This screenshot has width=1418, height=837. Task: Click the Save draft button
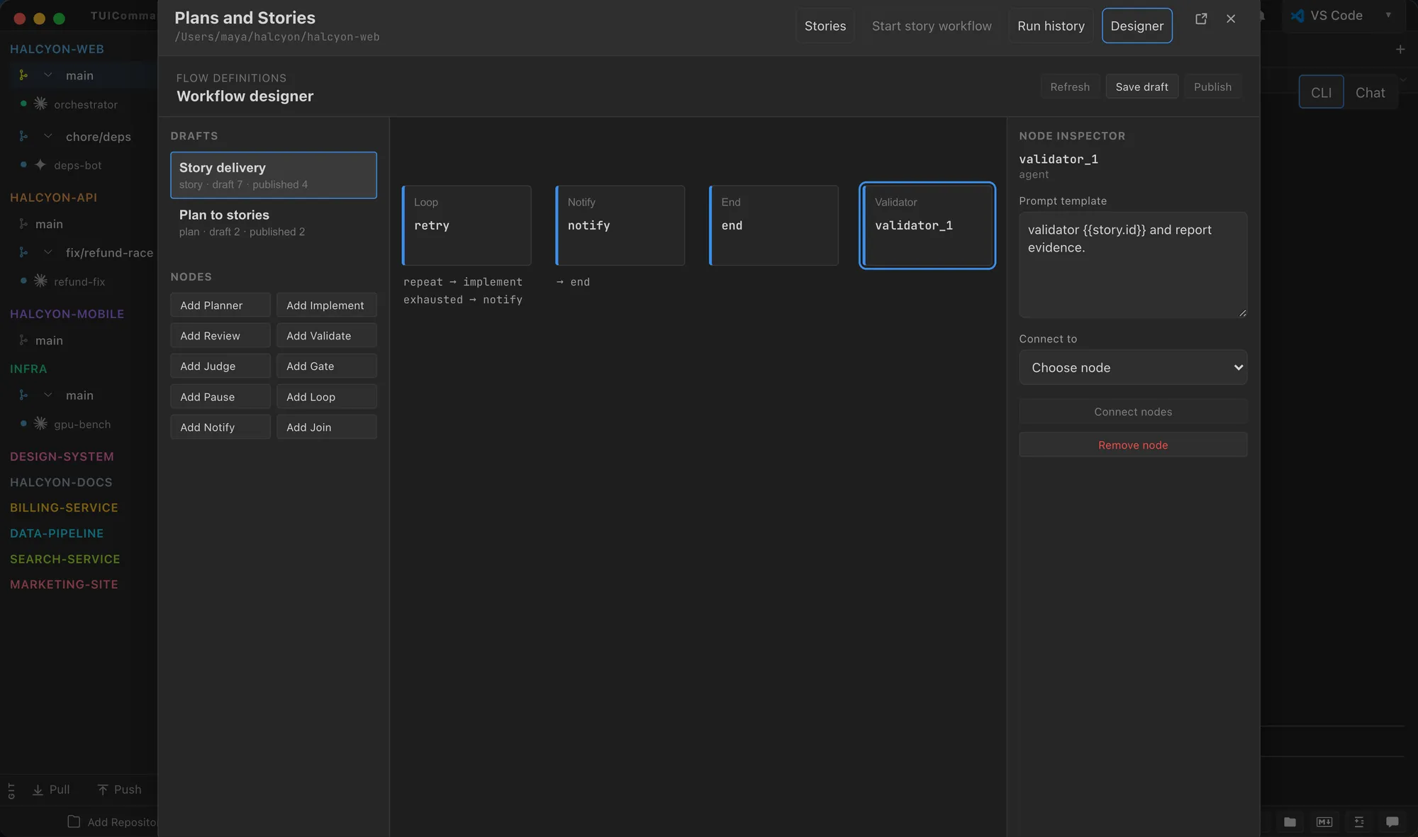[x=1141, y=86]
